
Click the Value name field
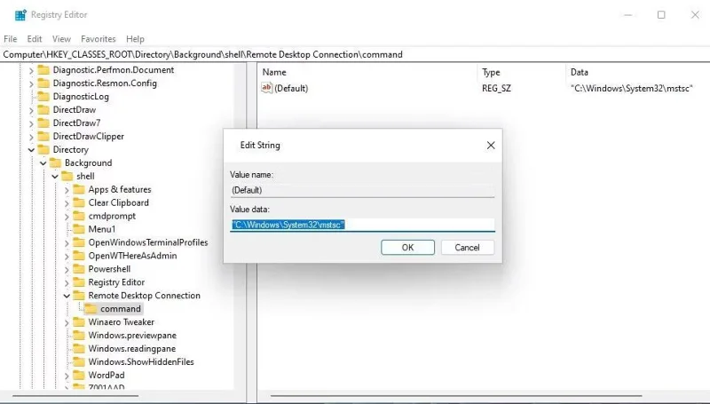[x=362, y=190]
